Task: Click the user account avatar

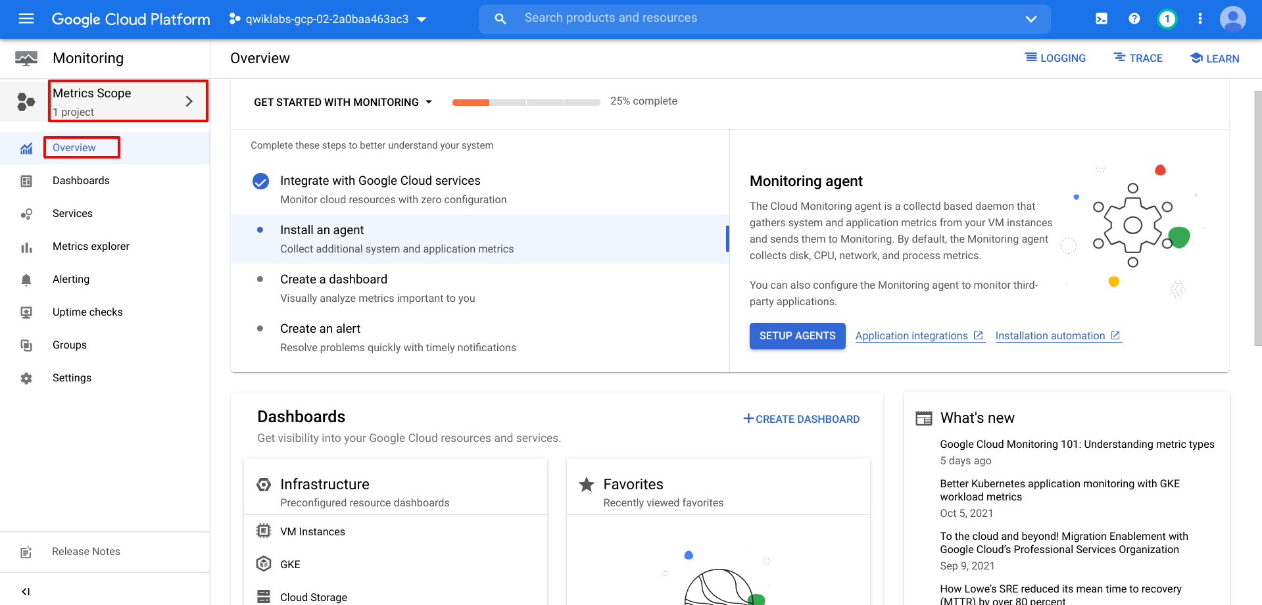Action: tap(1233, 18)
